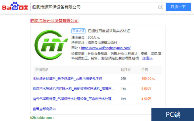Select the 4.50万 price value
The height and width of the screenshot is (121, 194).
(x=146, y=99)
